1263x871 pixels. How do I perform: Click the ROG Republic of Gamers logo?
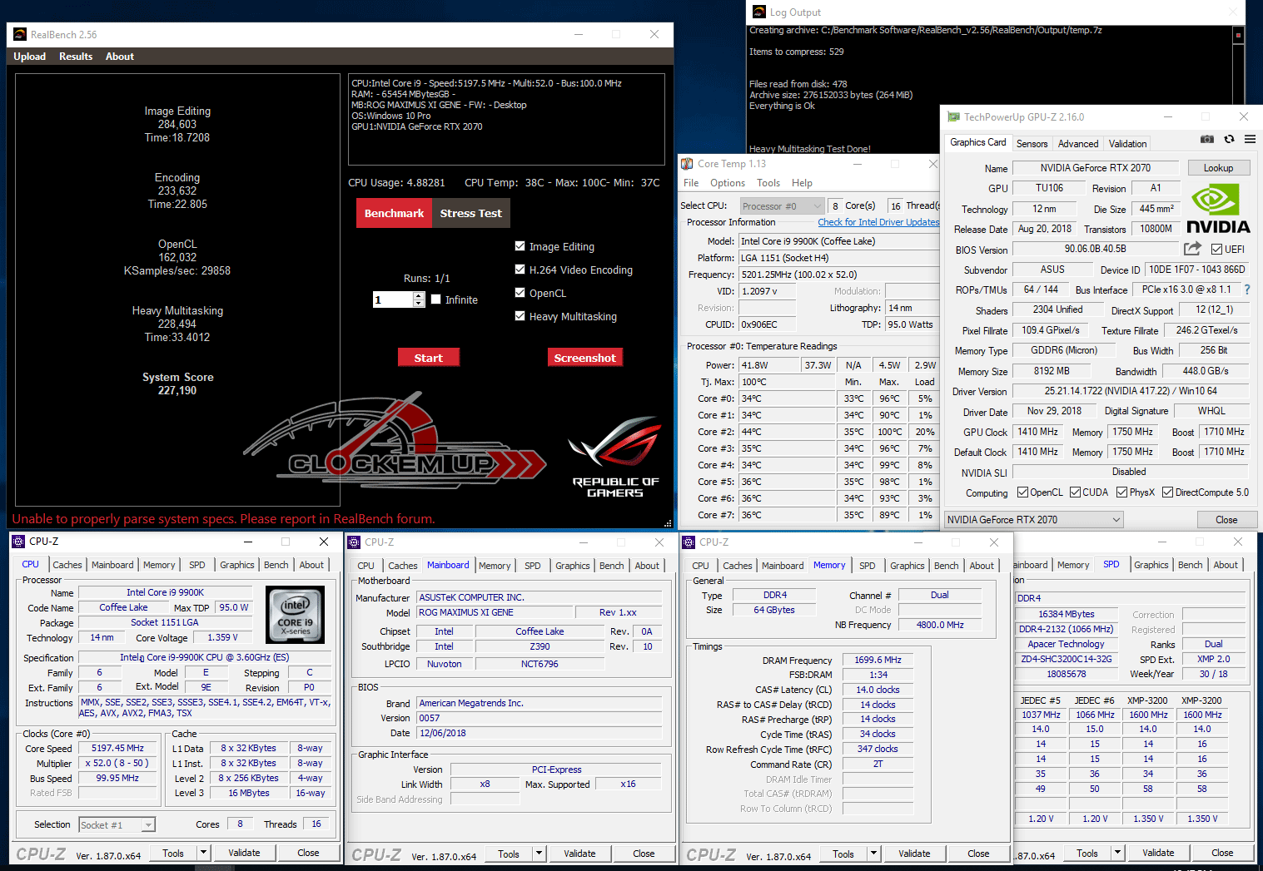tap(615, 457)
